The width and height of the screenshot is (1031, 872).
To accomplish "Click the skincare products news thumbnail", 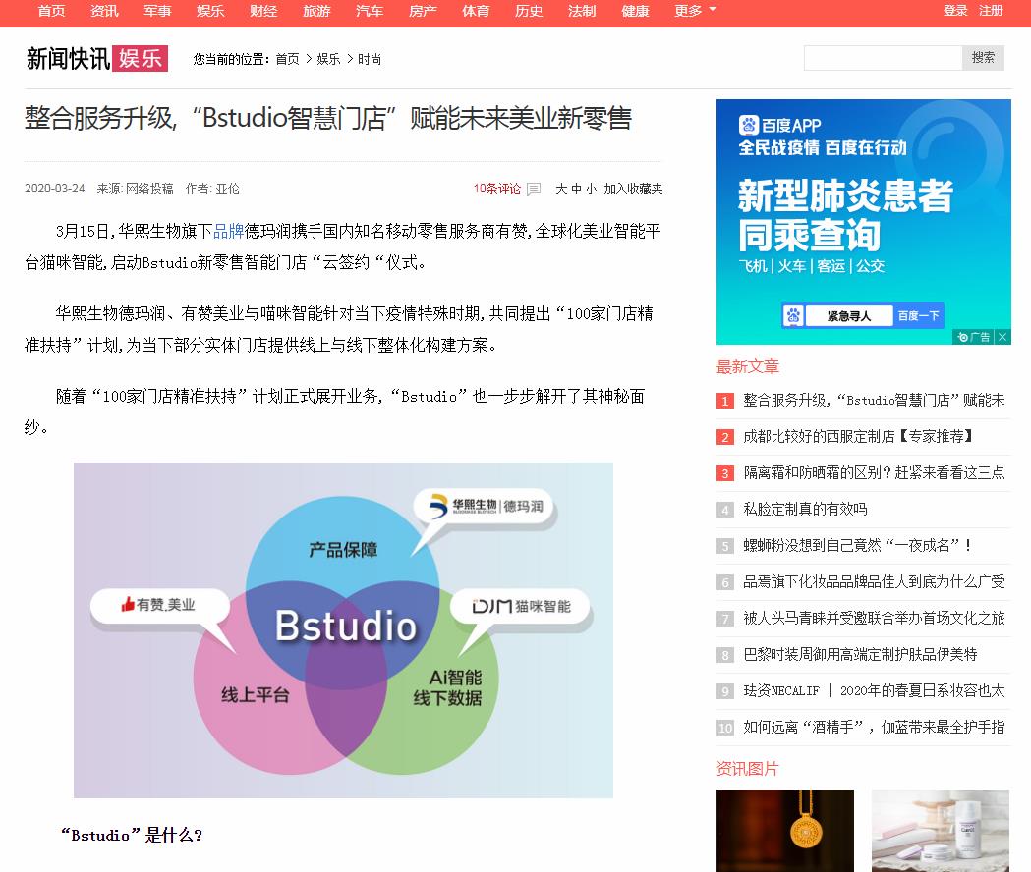I will (941, 831).
